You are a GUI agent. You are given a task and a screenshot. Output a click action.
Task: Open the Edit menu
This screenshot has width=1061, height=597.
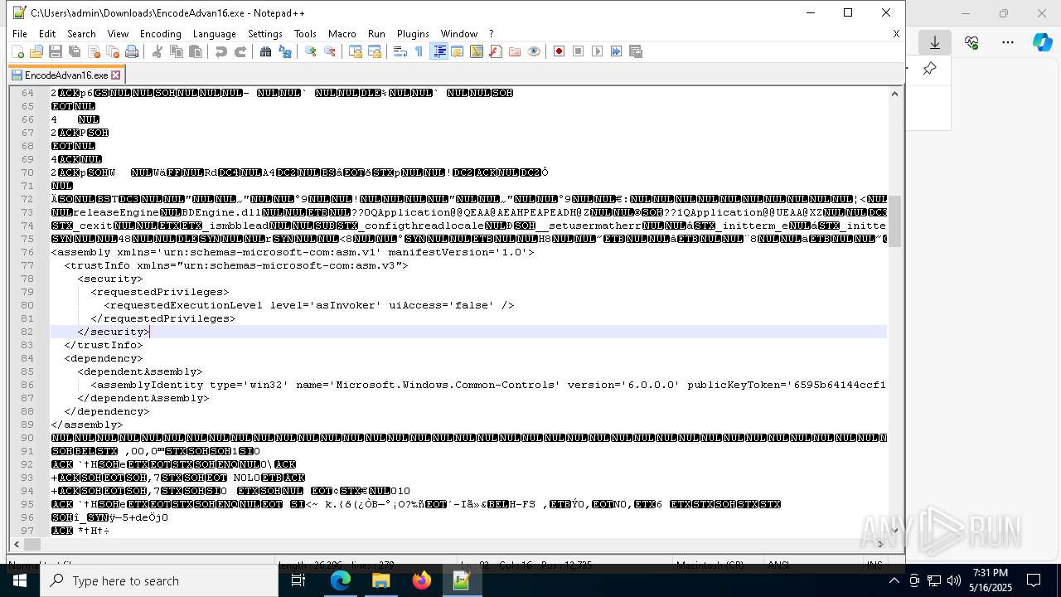[x=47, y=34]
